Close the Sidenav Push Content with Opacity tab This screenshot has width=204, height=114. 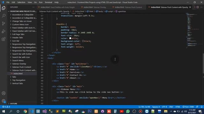click(190, 7)
